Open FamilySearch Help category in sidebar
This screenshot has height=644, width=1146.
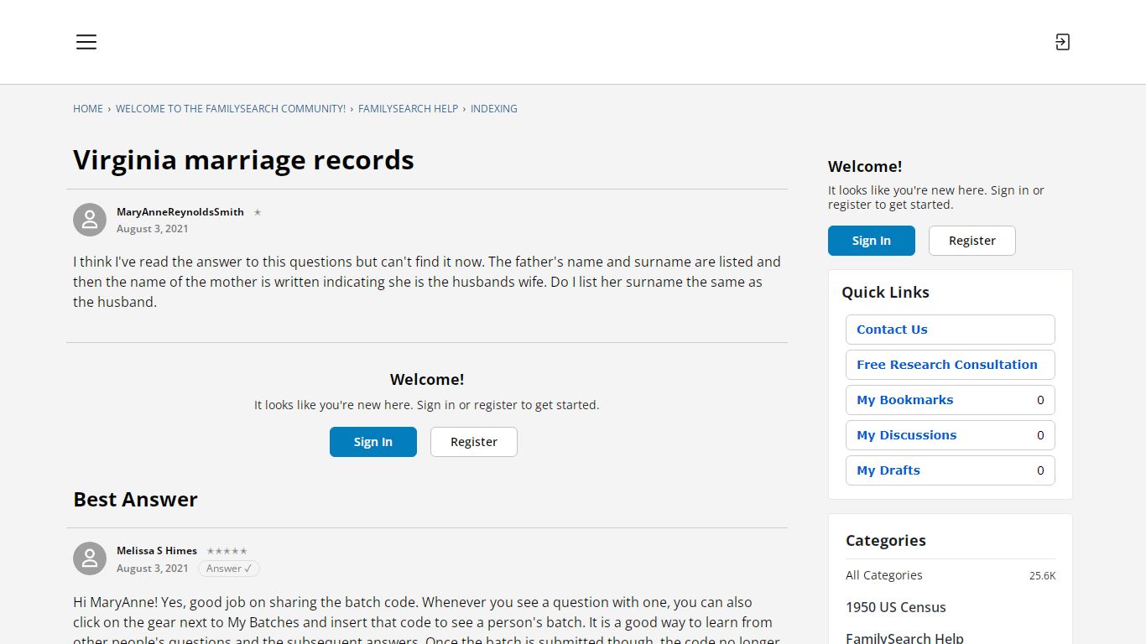(904, 638)
